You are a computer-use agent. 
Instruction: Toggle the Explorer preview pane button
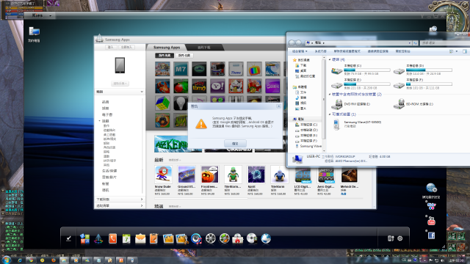click(465, 51)
